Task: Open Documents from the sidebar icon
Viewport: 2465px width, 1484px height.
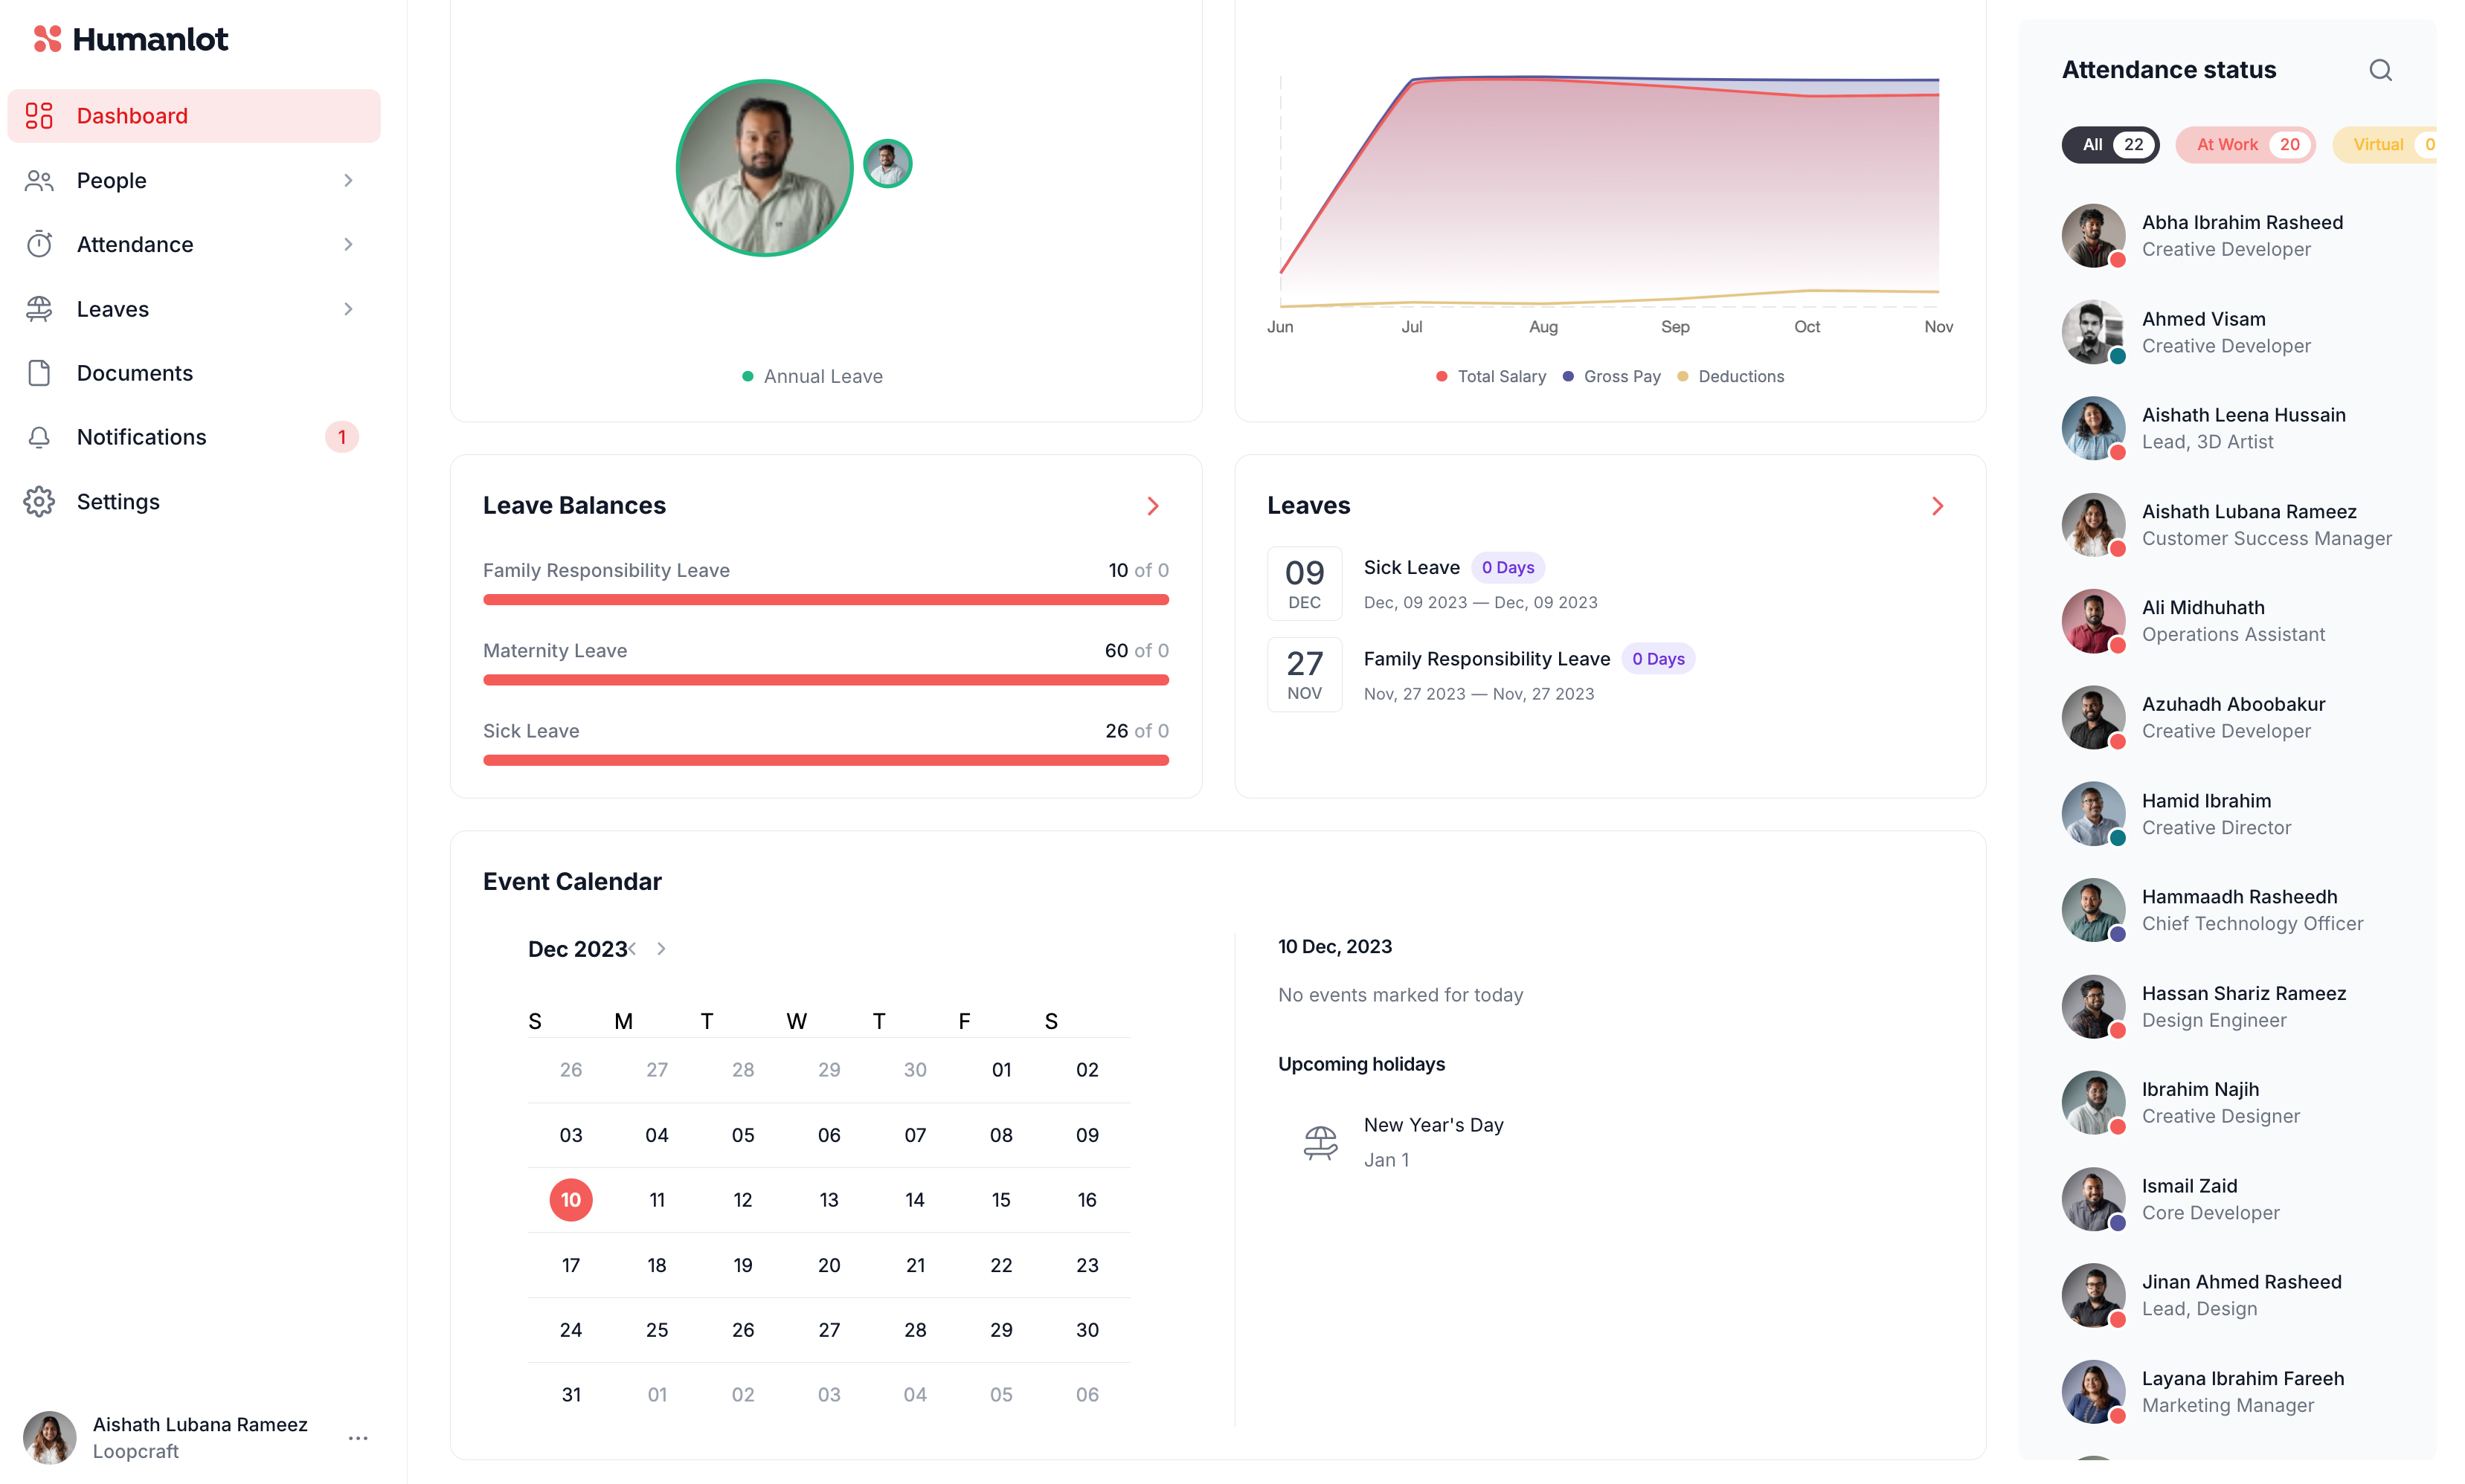Action: pyautogui.click(x=39, y=373)
